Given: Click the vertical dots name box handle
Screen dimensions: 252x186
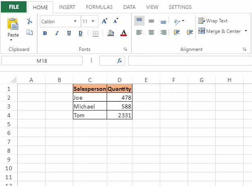Looking at the screenshot, I should pyautogui.click(x=91, y=60).
